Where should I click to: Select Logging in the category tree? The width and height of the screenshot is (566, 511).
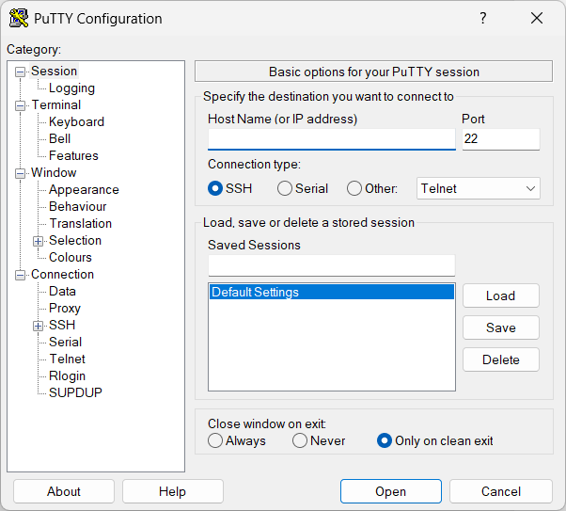(x=71, y=88)
